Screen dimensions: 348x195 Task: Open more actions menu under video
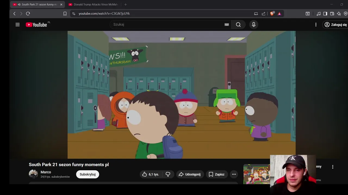pyautogui.click(x=234, y=174)
